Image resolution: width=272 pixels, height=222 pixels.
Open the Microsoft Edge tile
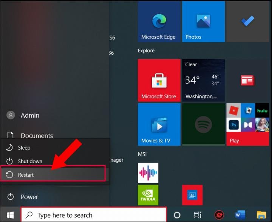[159, 21]
